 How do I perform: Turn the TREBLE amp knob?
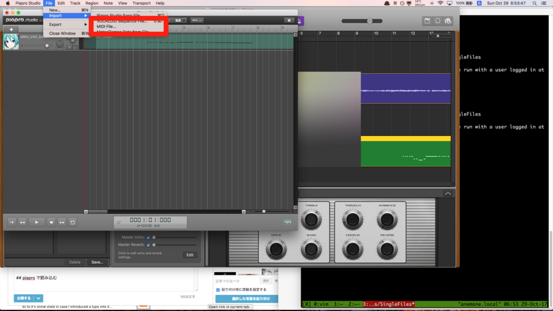point(311,219)
